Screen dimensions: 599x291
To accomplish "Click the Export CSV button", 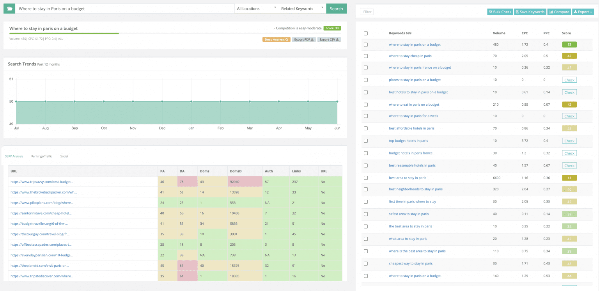I will point(329,39).
